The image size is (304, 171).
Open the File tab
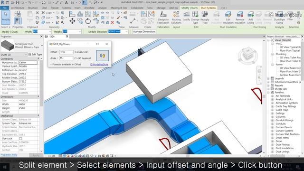(x=4, y=8)
